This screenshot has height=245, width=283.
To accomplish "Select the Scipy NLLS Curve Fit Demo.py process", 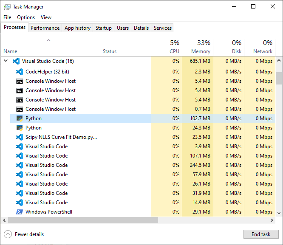I will [143, 137].
